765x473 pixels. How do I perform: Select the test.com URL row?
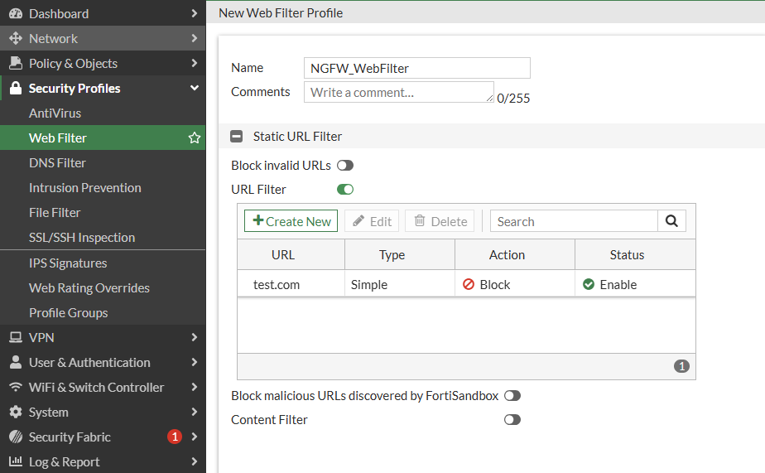click(277, 284)
